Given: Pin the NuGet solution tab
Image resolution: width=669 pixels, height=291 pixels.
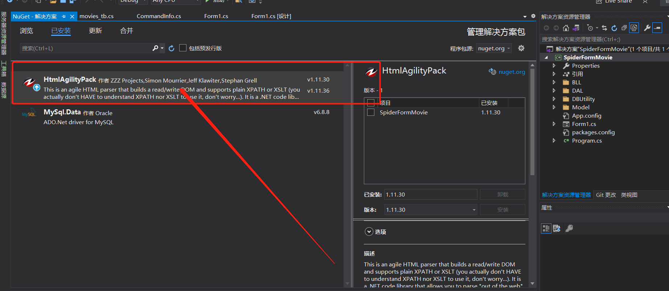Looking at the screenshot, I should (64, 17).
